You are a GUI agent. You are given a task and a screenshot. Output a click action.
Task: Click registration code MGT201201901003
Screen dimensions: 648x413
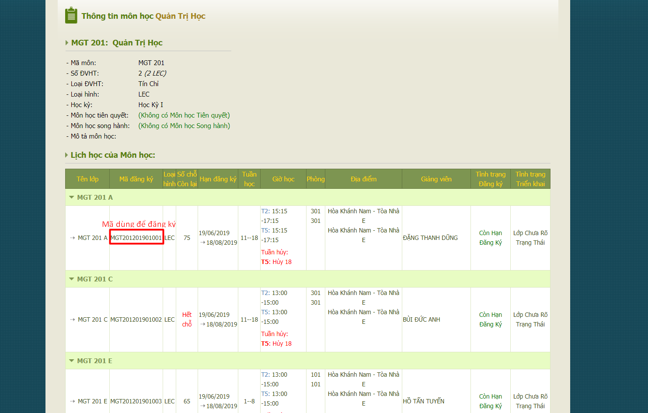click(x=136, y=401)
